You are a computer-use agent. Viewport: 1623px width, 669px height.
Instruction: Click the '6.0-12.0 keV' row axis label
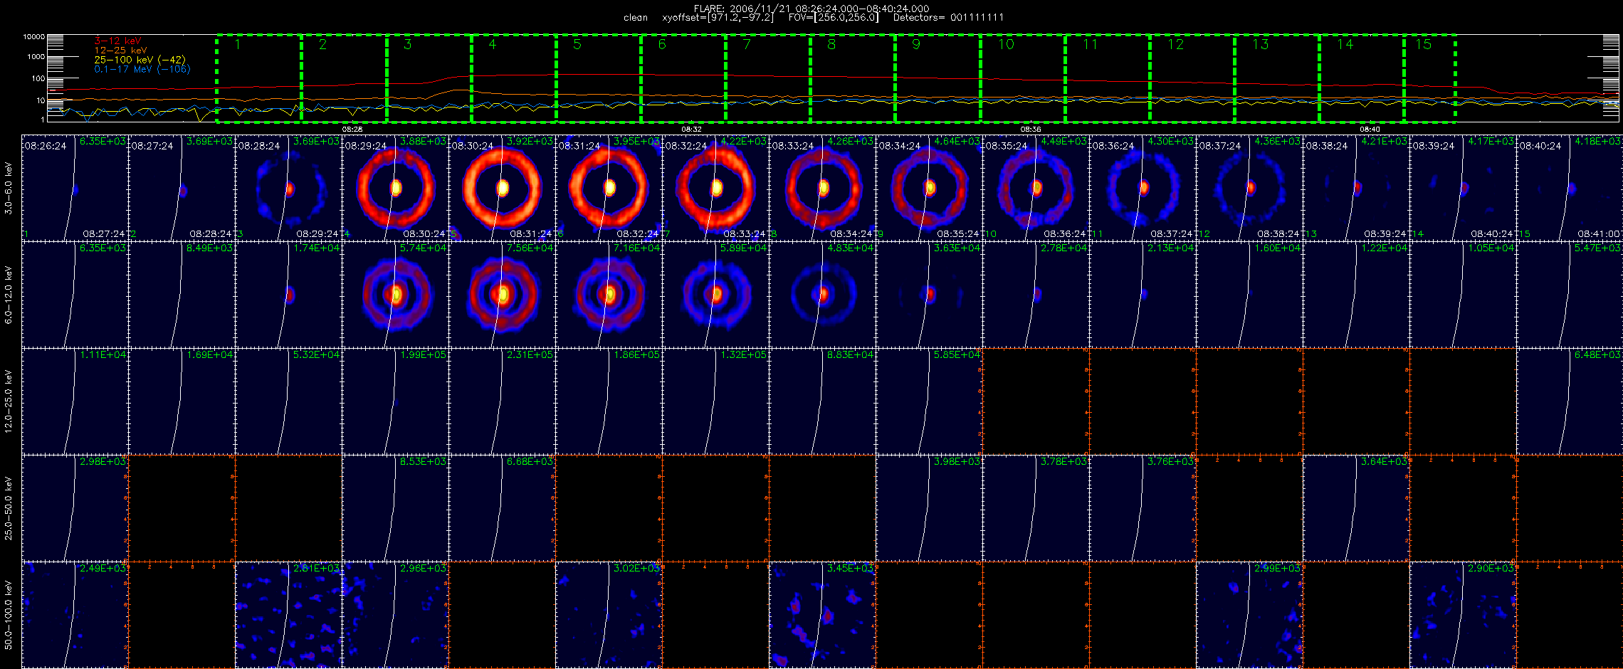point(9,295)
